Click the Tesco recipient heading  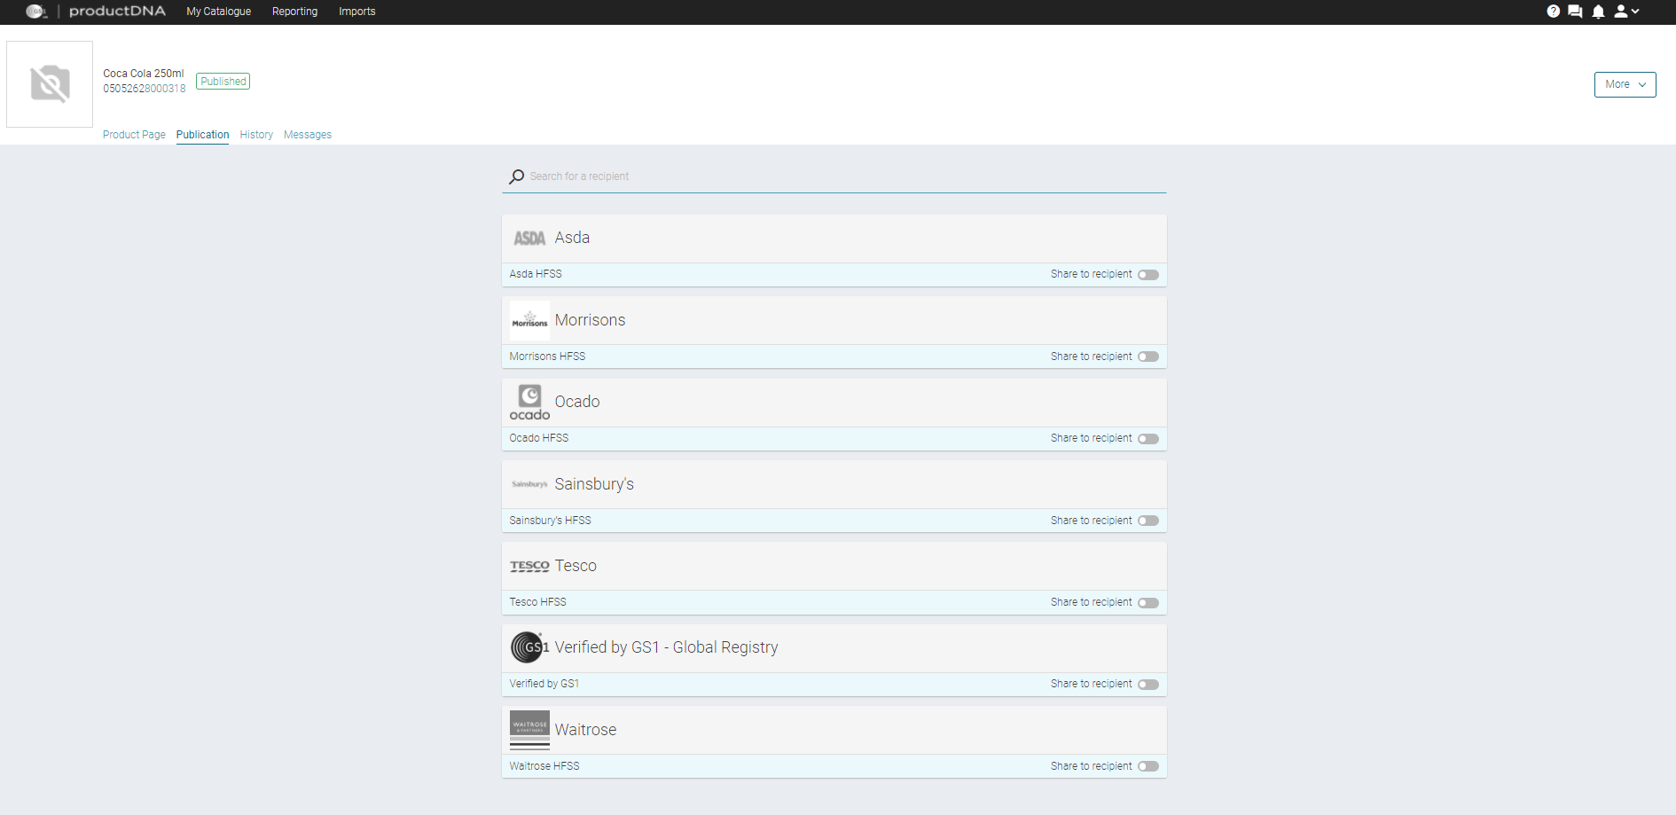(576, 566)
